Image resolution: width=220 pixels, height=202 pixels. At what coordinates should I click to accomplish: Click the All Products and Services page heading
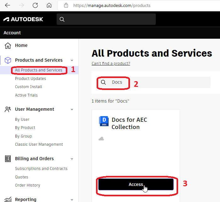coord(152,53)
